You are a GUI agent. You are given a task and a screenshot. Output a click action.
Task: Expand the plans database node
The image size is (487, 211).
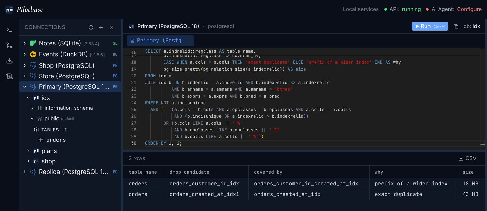(29, 151)
